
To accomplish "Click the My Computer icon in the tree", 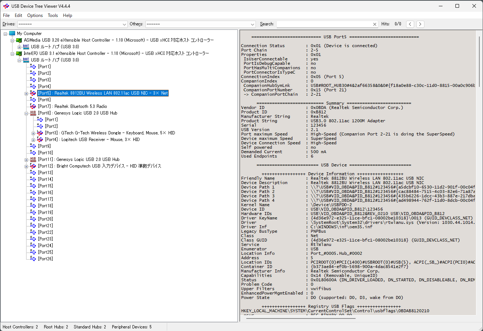I will pos(12,34).
